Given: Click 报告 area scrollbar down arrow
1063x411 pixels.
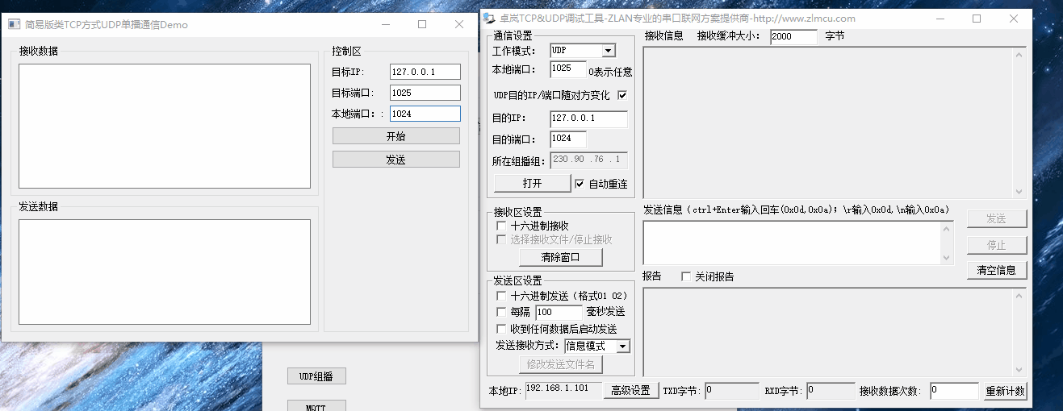Looking at the screenshot, I should pyautogui.click(x=1019, y=368).
